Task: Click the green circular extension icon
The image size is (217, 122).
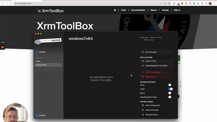Action: [194, 4]
